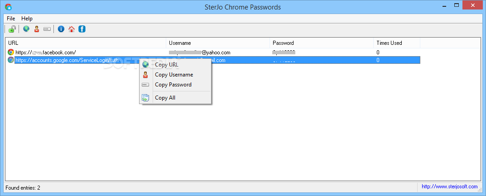Click the SterJo app icon in title bar
486x196 pixels.
8,6
